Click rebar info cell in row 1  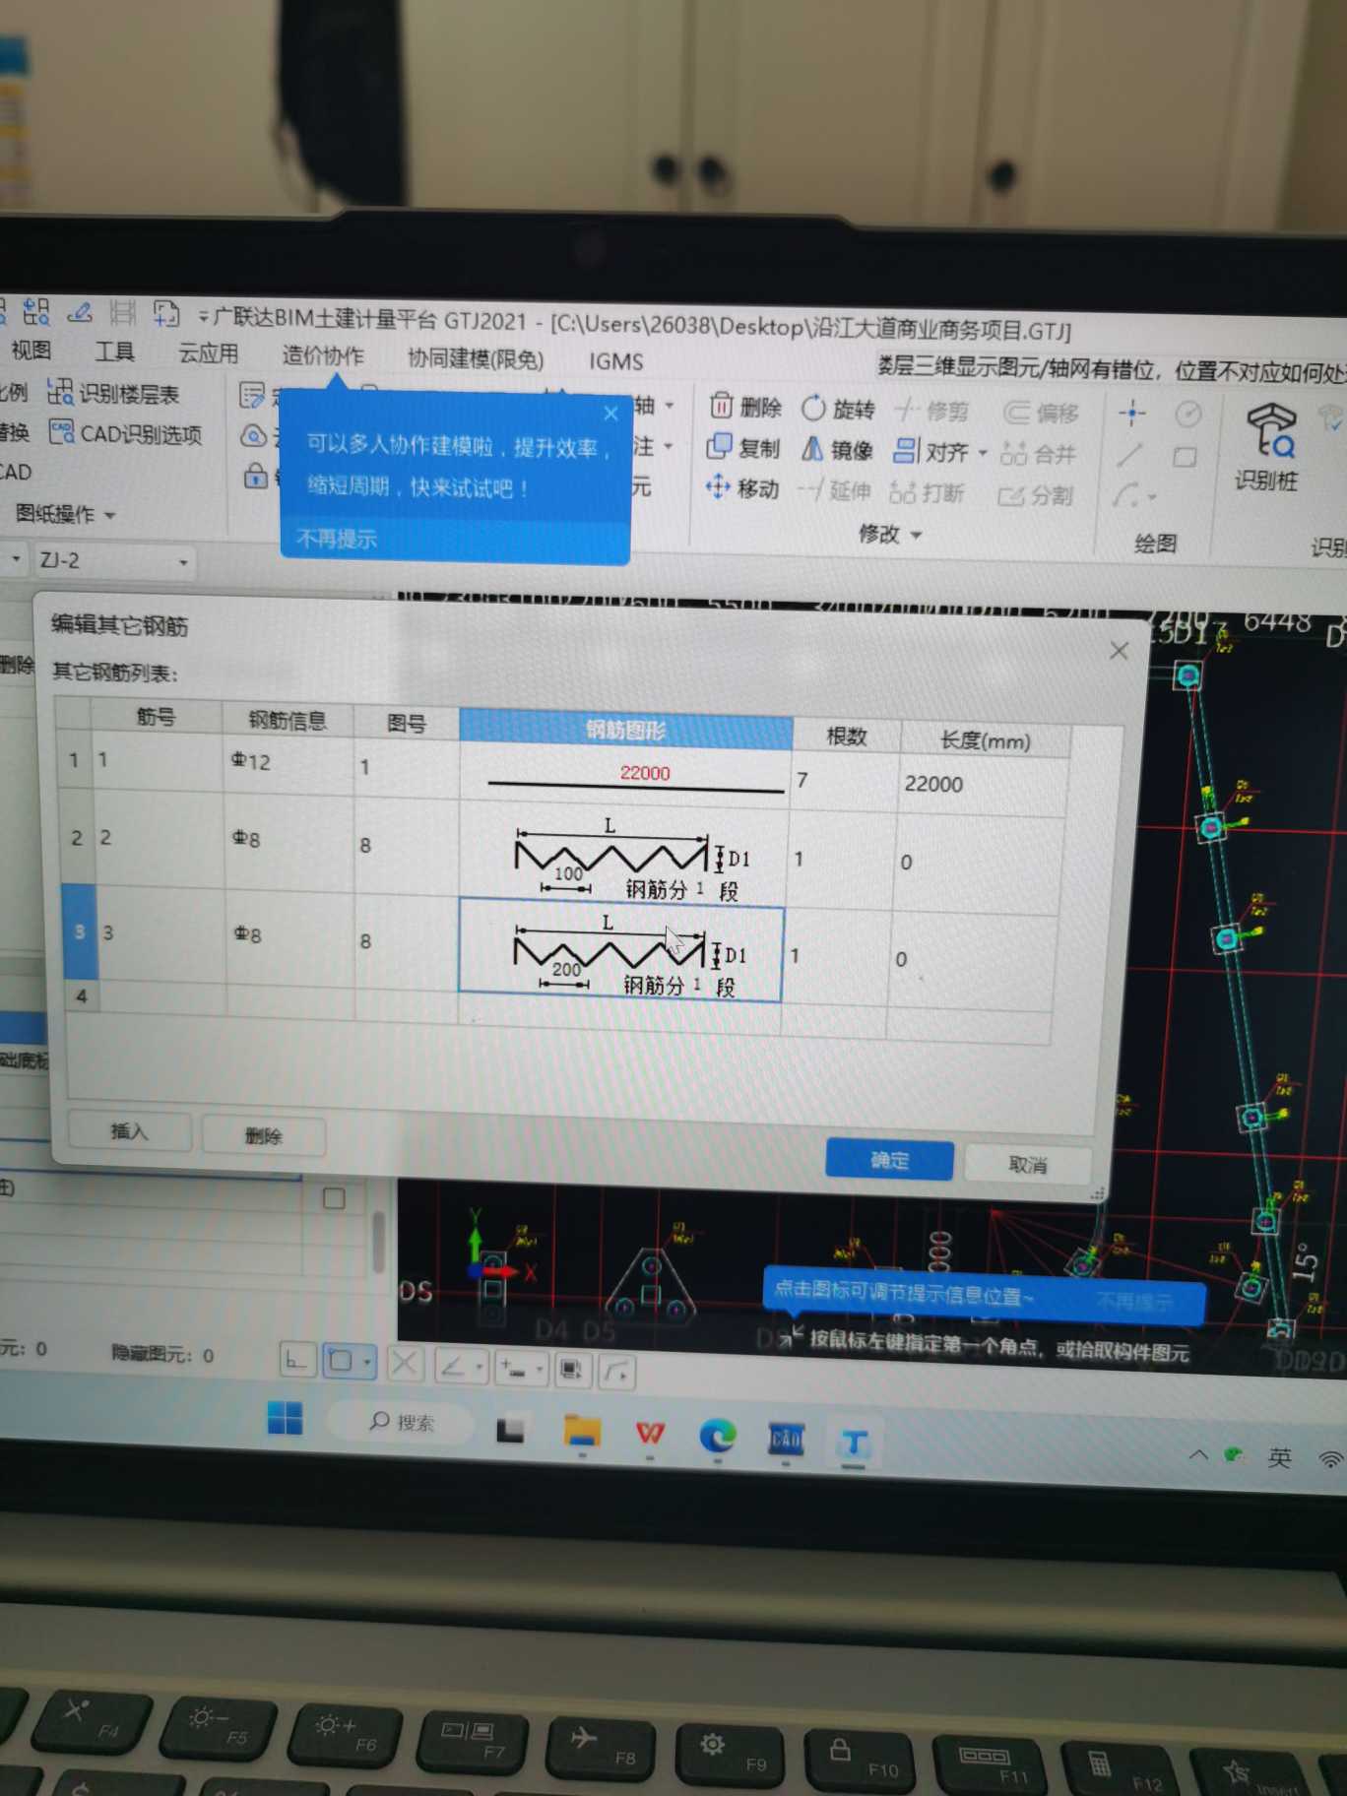pyautogui.click(x=288, y=762)
